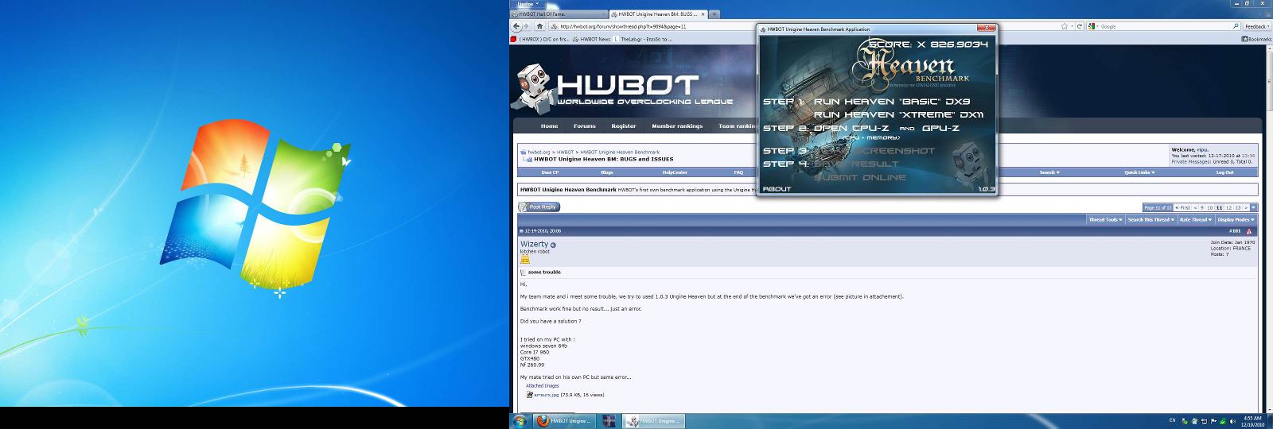This screenshot has width=1273, height=429.
Task: Click the network icon in system tray
Action: pyautogui.click(x=1205, y=420)
